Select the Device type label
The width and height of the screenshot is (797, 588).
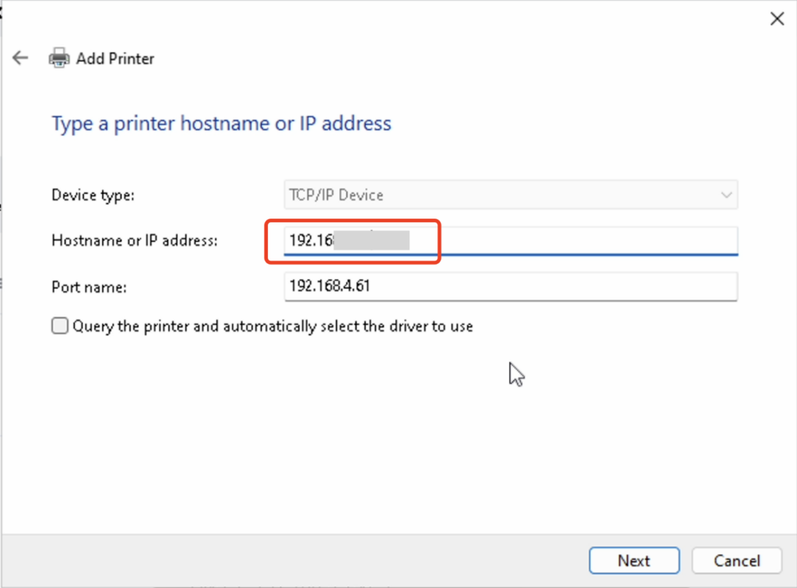click(93, 195)
